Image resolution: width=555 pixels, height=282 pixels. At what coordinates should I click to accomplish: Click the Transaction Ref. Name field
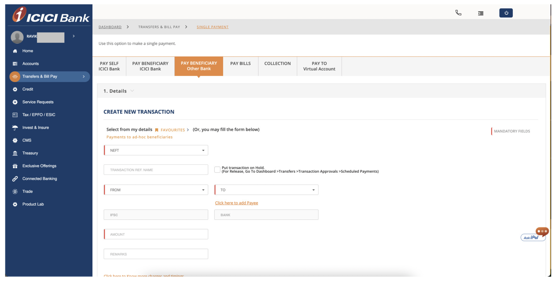pyautogui.click(x=156, y=170)
